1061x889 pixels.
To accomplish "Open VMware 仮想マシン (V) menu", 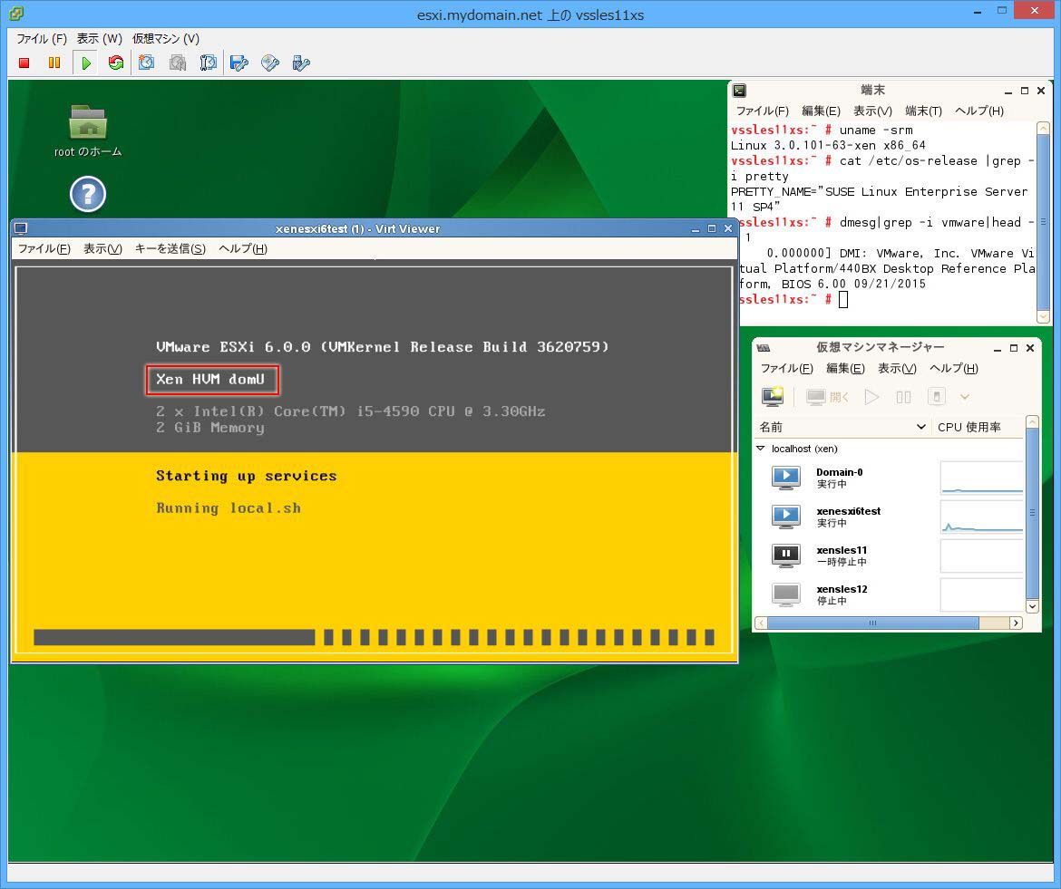I will click(x=166, y=39).
